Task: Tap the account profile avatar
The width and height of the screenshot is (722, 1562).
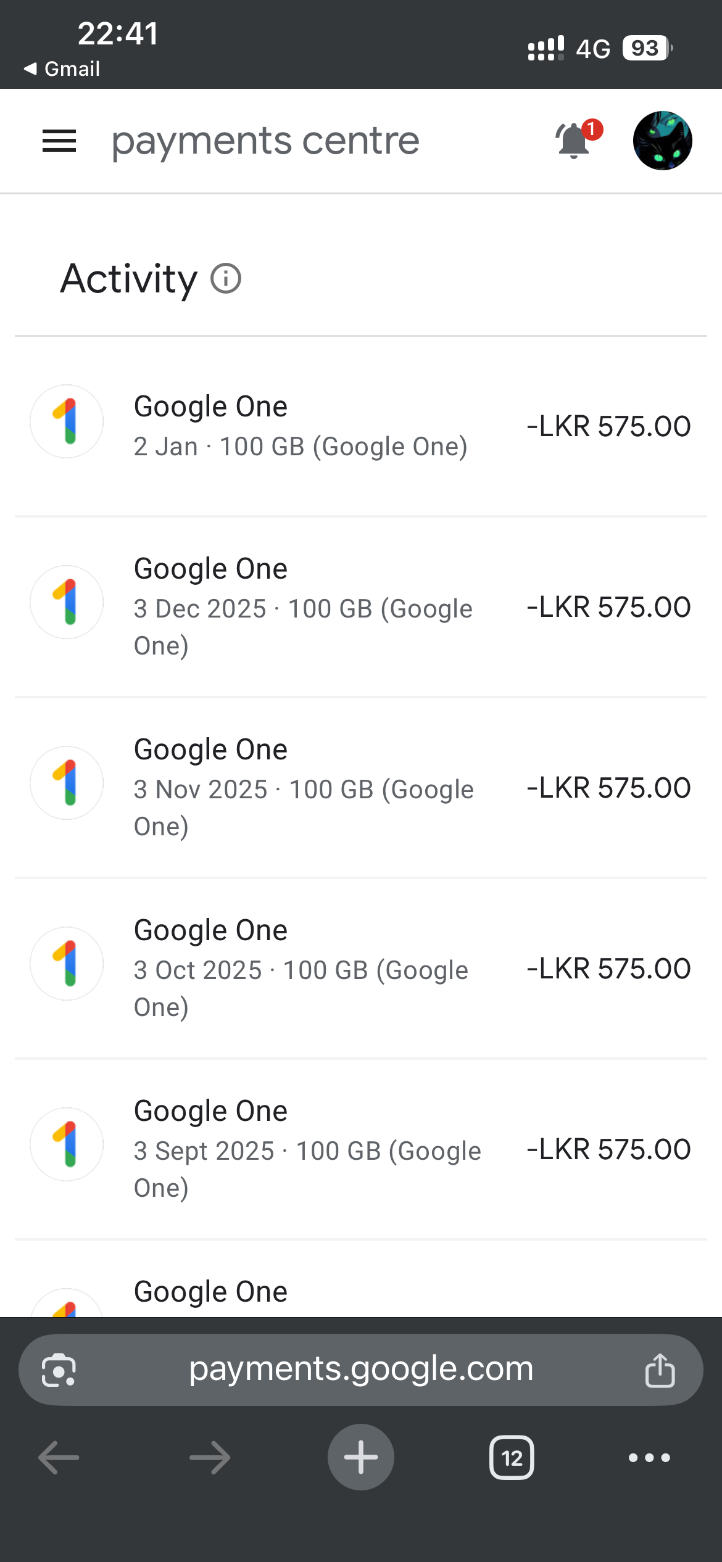Action: (662, 141)
